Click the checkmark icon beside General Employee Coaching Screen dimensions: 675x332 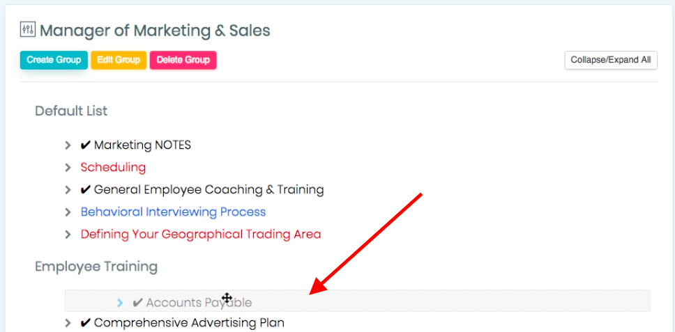(85, 189)
